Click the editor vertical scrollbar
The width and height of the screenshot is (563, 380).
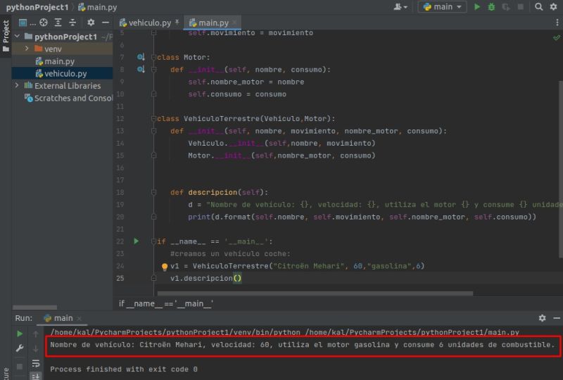coord(560,169)
